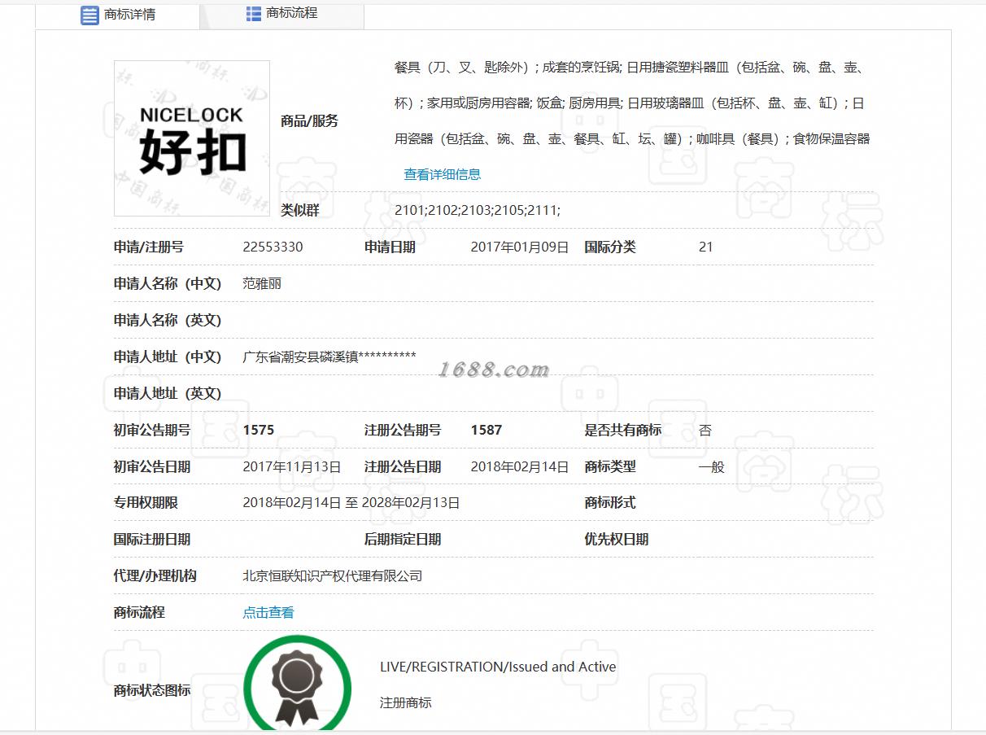Select the 注册商标 status text

406,702
